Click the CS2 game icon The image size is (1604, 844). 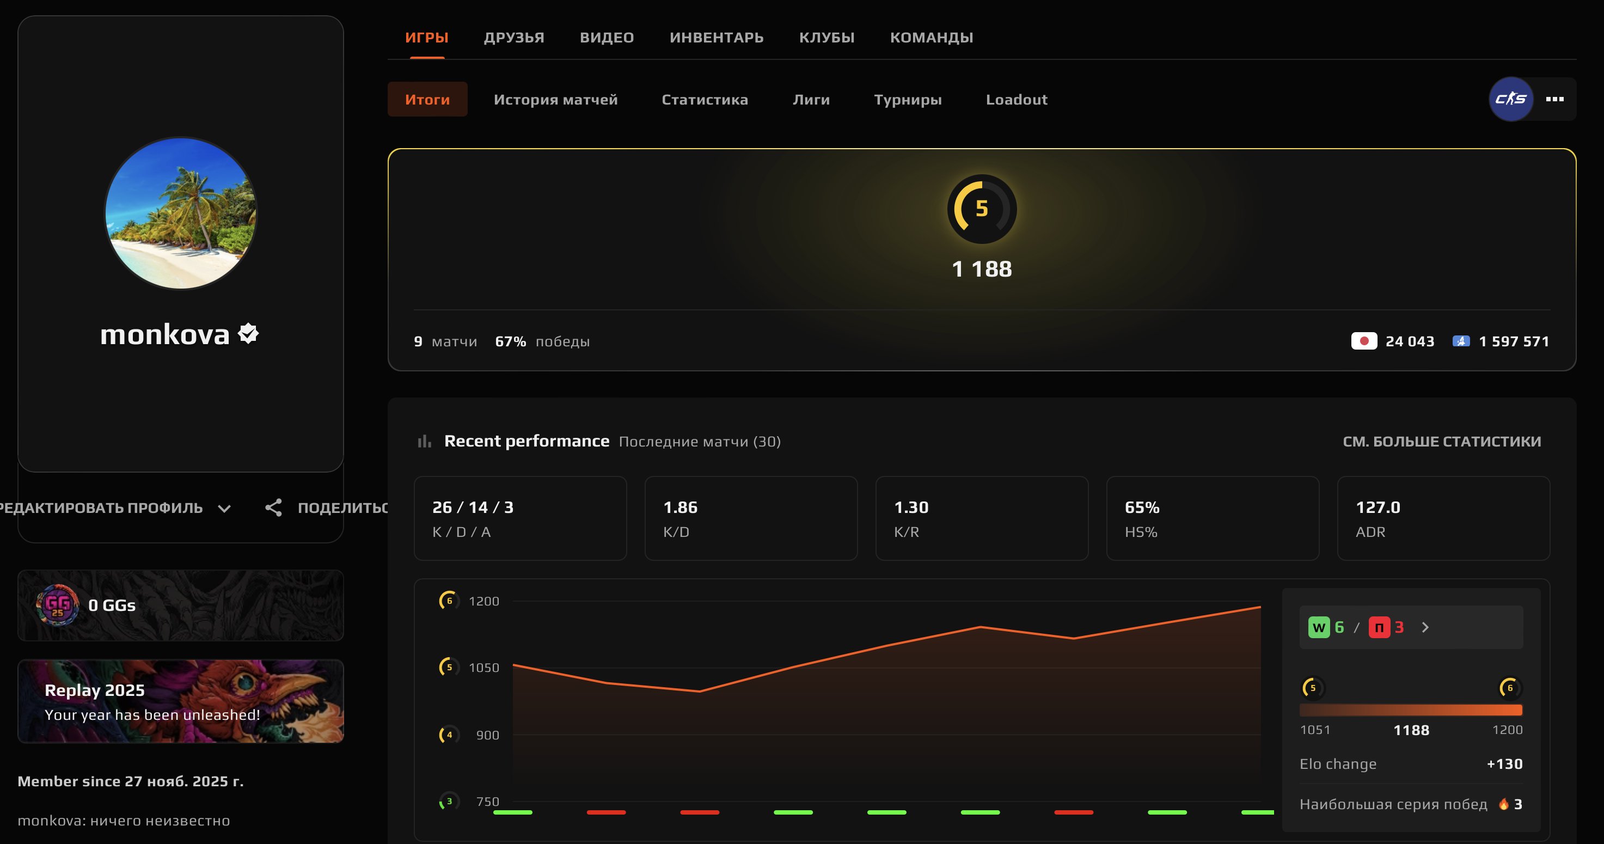[x=1512, y=99]
